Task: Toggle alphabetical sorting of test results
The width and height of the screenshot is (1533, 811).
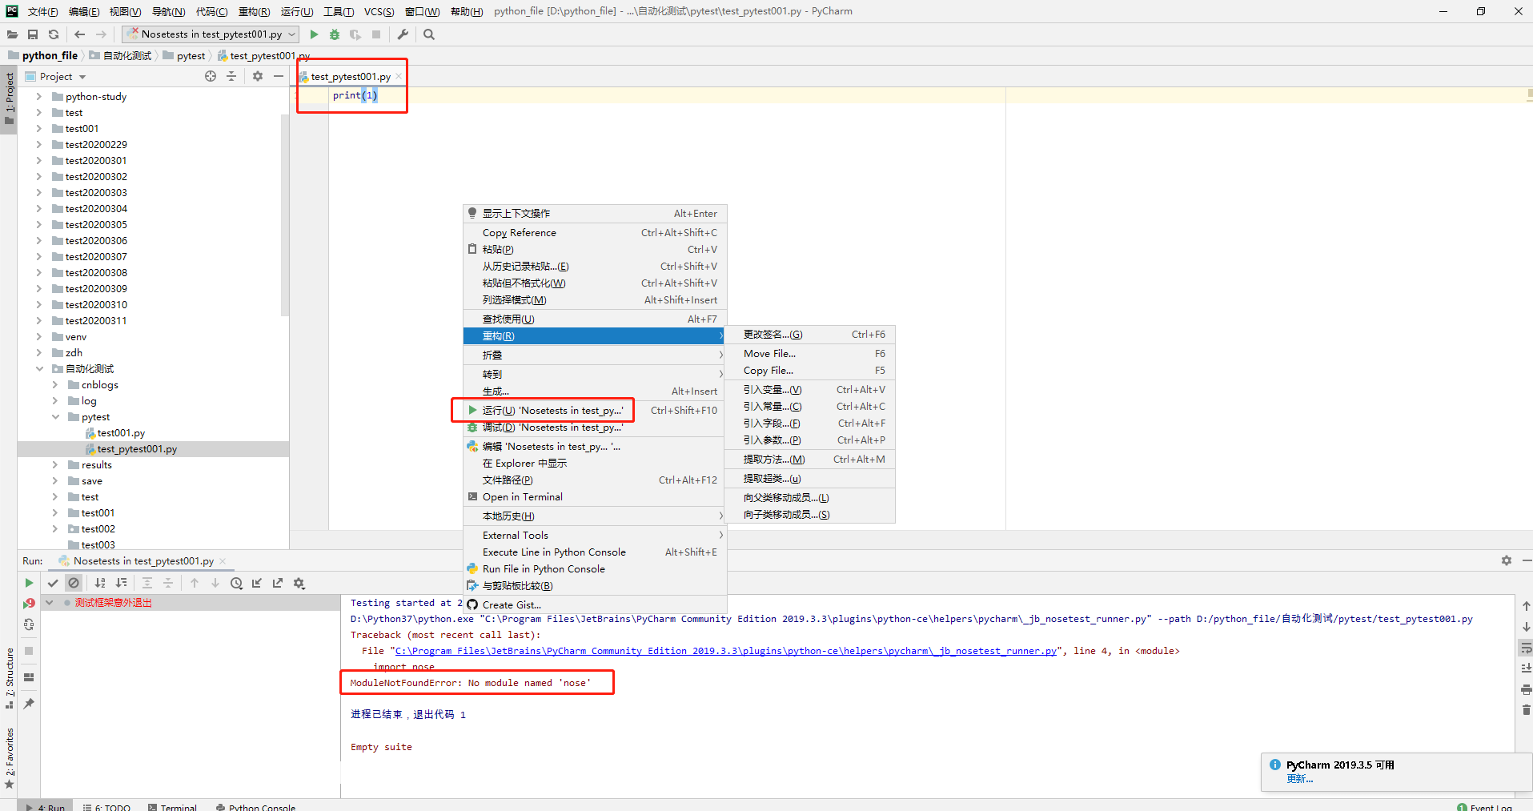Action: pos(100,584)
